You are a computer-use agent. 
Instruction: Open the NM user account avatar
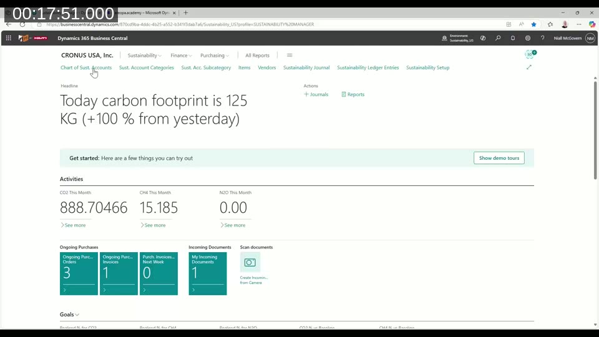(590, 38)
